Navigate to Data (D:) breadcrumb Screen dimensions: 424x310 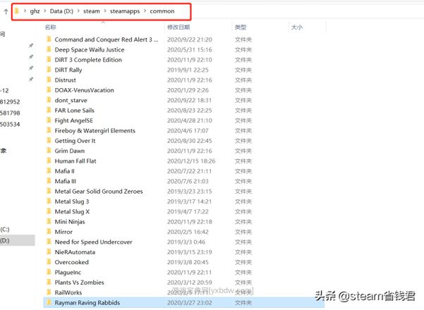click(61, 11)
